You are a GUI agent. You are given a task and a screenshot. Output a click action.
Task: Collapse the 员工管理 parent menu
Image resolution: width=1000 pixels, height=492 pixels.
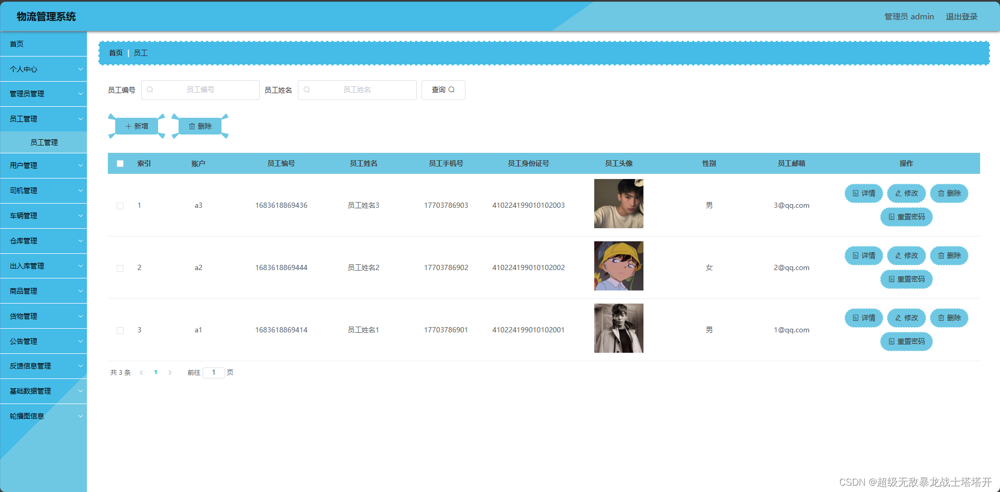coord(43,119)
